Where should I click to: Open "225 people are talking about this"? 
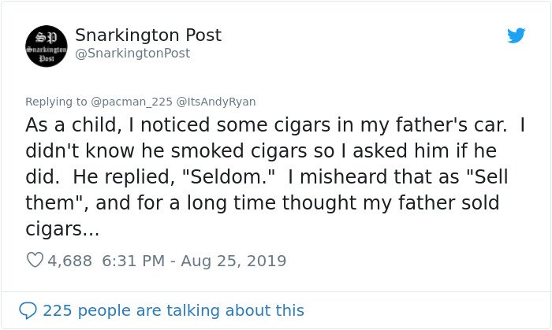(x=173, y=310)
